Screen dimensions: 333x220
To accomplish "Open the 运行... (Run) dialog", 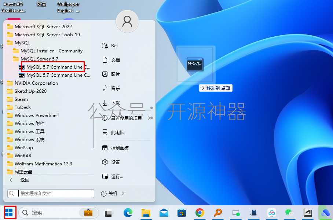I will [x=113, y=176].
